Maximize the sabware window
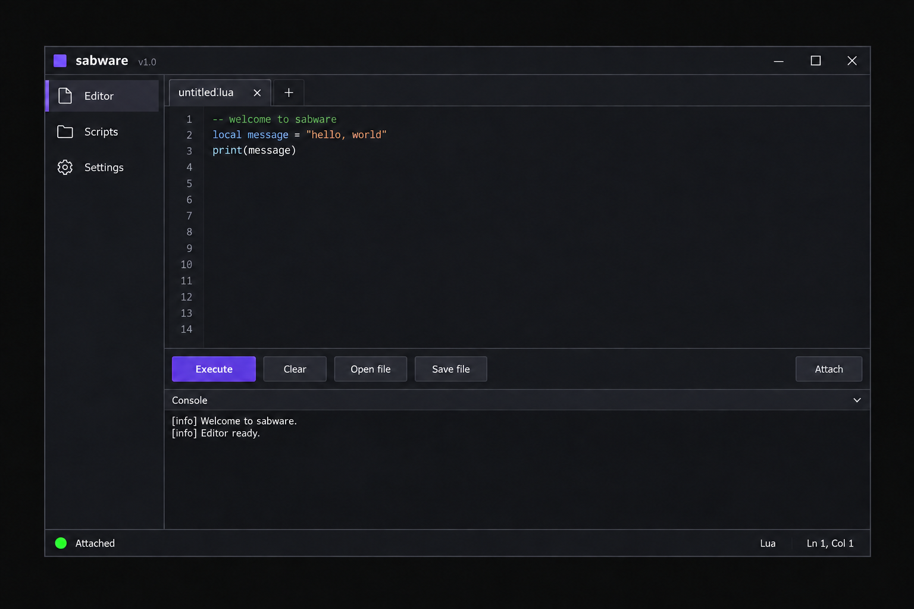 [816, 61]
